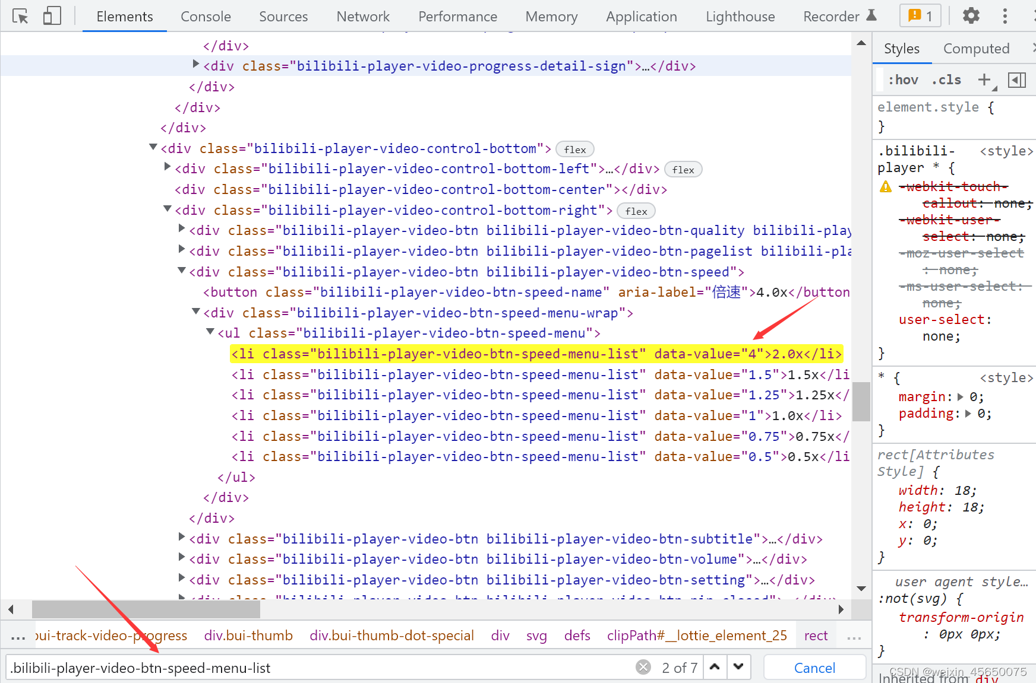Open the Network tab
1036x683 pixels.
(x=363, y=17)
